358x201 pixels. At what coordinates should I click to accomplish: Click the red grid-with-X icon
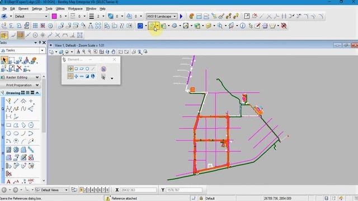pos(43,26)
